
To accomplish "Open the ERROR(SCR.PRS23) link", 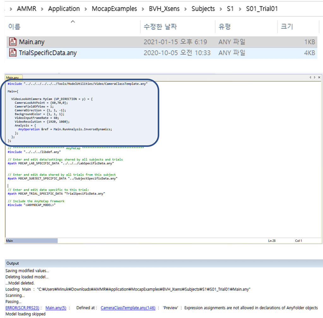I will (22, 308).
